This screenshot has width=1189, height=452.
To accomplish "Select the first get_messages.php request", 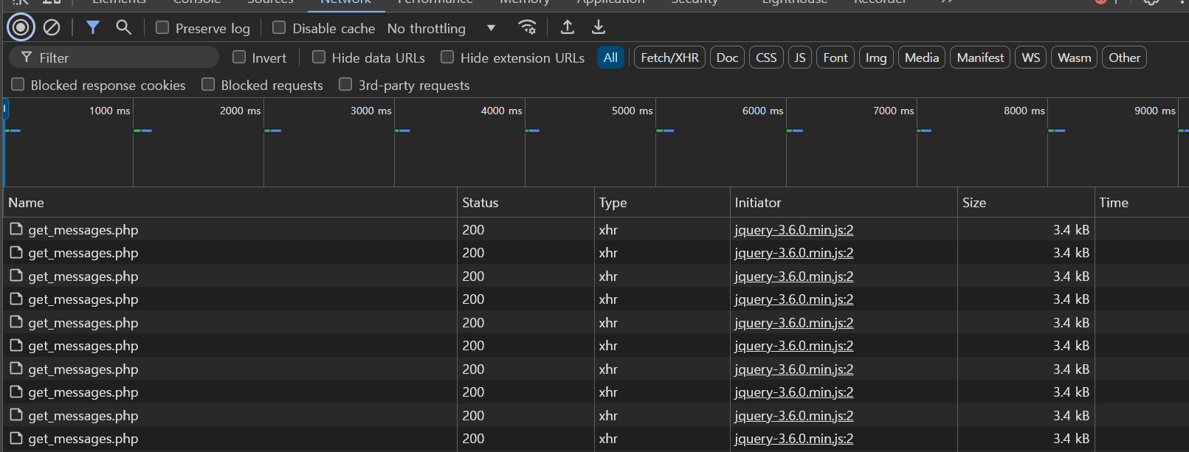I will pos(83,230).
